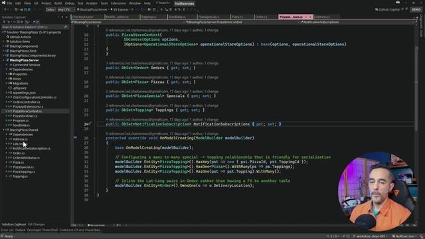
Task: Expand the Migrations folder
Action: (7, 84)
